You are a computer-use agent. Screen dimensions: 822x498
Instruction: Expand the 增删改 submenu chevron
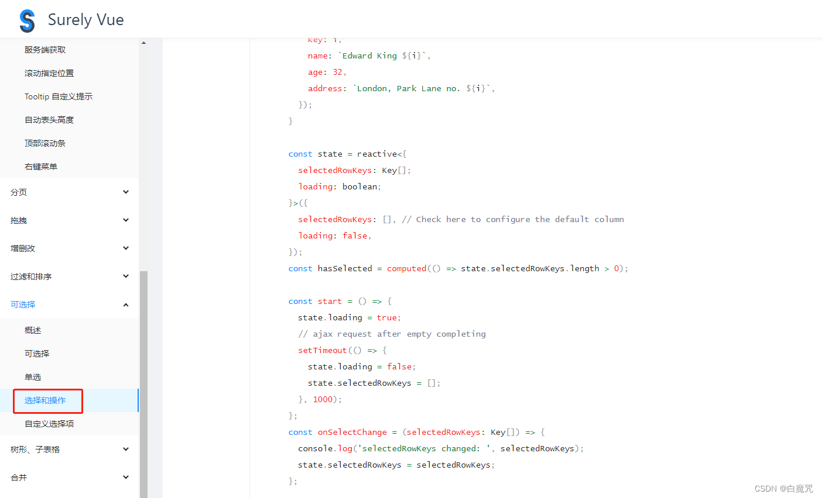[x=126, y=248]
